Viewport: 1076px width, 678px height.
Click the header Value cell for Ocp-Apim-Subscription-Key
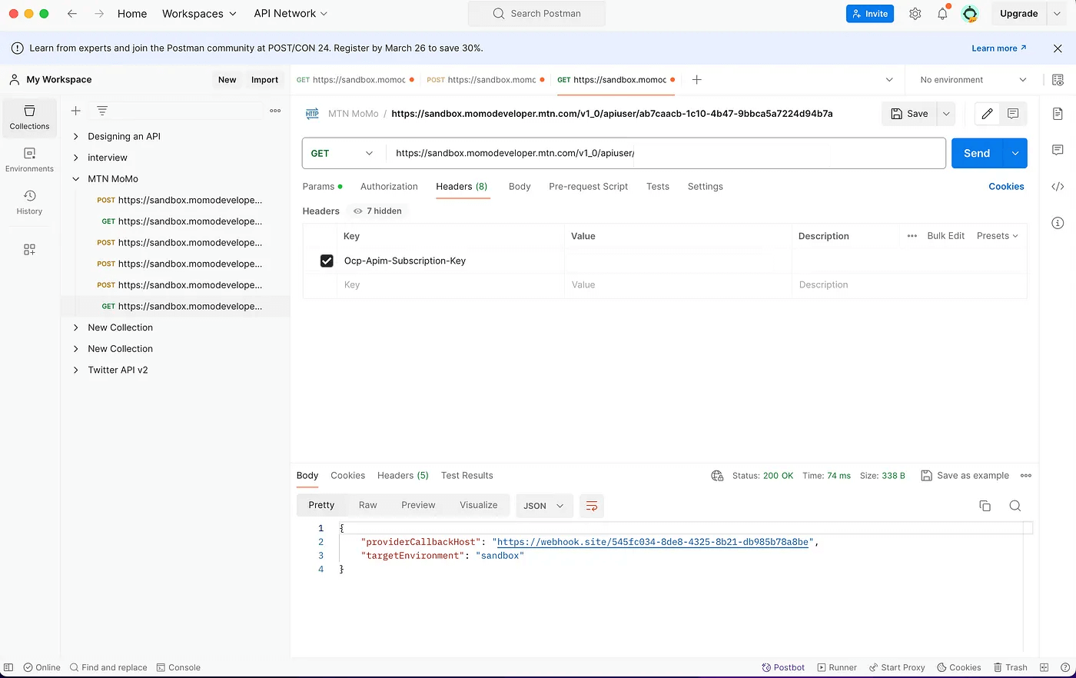point(677,261)
